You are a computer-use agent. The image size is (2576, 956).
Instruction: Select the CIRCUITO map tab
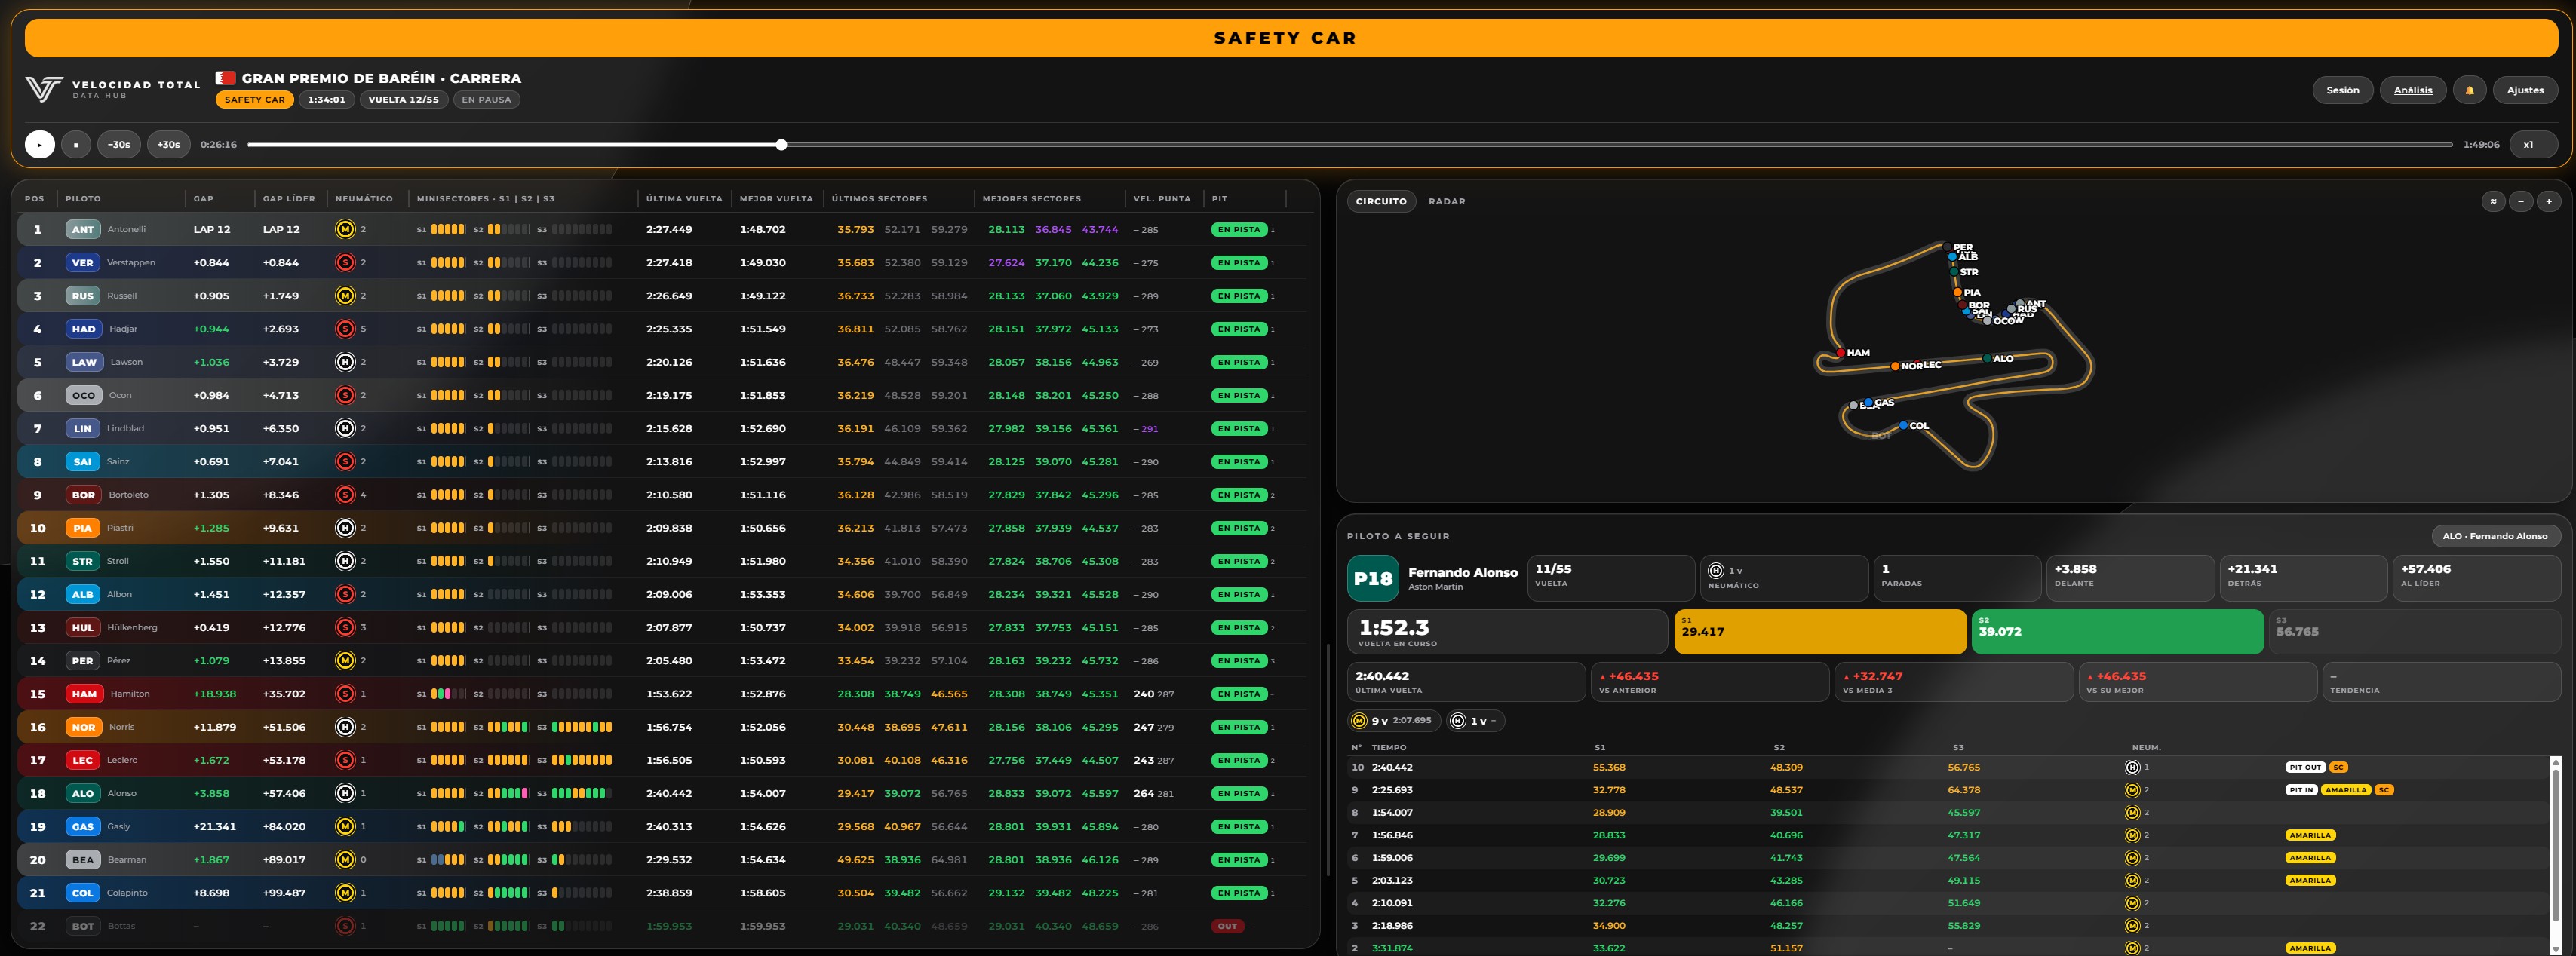1380,201
